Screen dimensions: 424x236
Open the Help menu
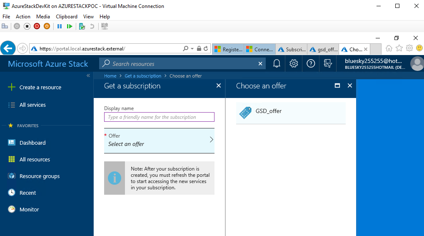tap(105, 17)
